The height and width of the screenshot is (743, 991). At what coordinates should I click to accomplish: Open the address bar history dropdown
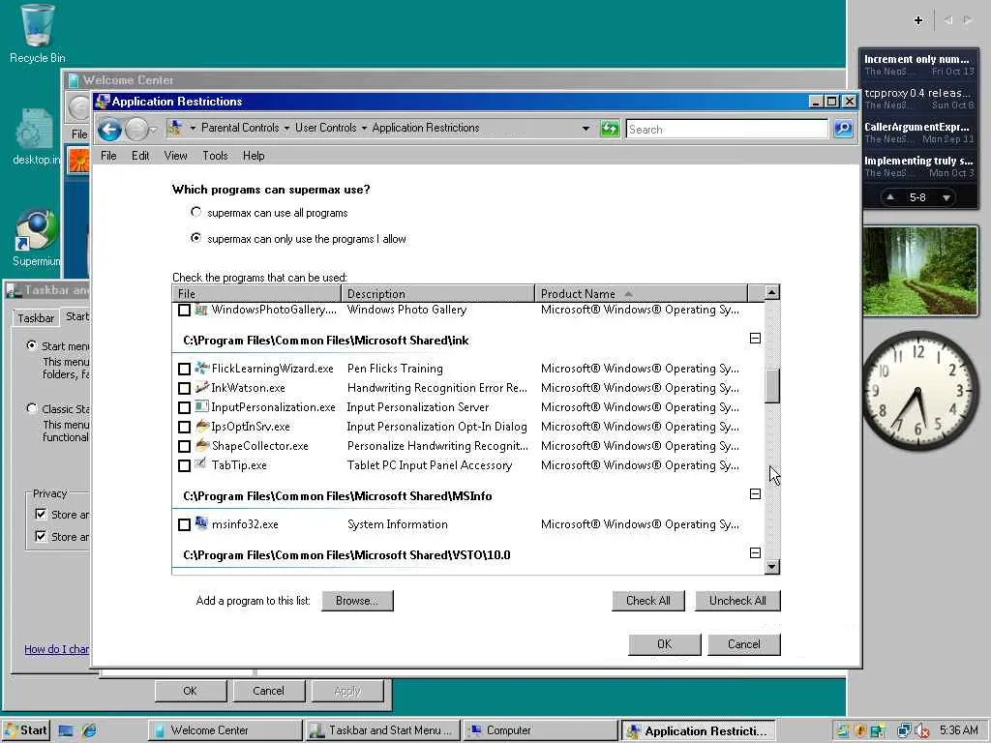(586, 129)
